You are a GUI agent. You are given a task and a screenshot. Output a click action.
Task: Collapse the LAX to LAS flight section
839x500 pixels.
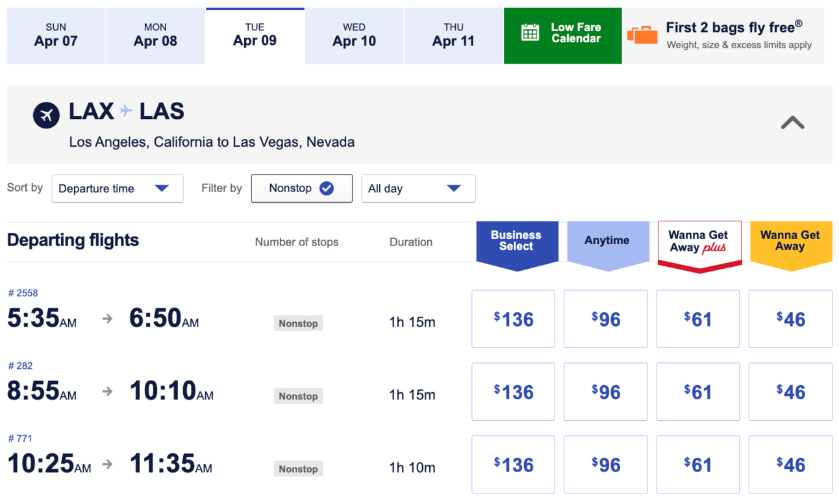[792, 123]
